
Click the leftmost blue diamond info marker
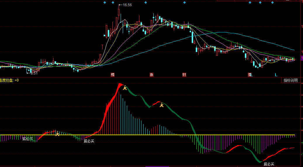105,3
